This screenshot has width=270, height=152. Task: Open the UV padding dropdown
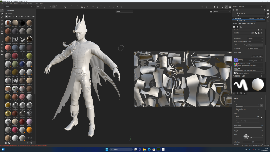coord(255,48)
